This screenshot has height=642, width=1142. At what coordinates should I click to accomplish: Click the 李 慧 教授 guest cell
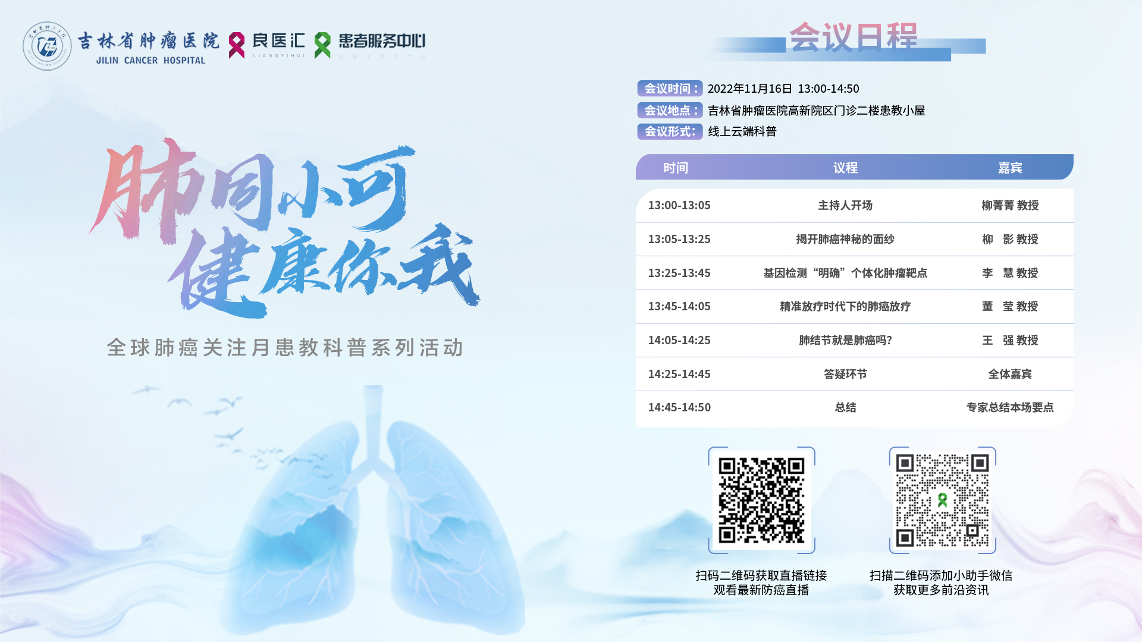coord(1010,273)
